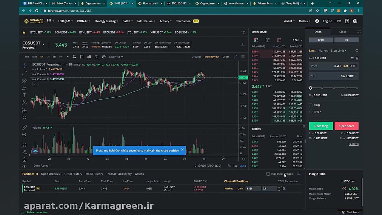Expand the Date Range selector
Image resolution: width=382 pixels, height=215 pixels.
pos(42,166)
